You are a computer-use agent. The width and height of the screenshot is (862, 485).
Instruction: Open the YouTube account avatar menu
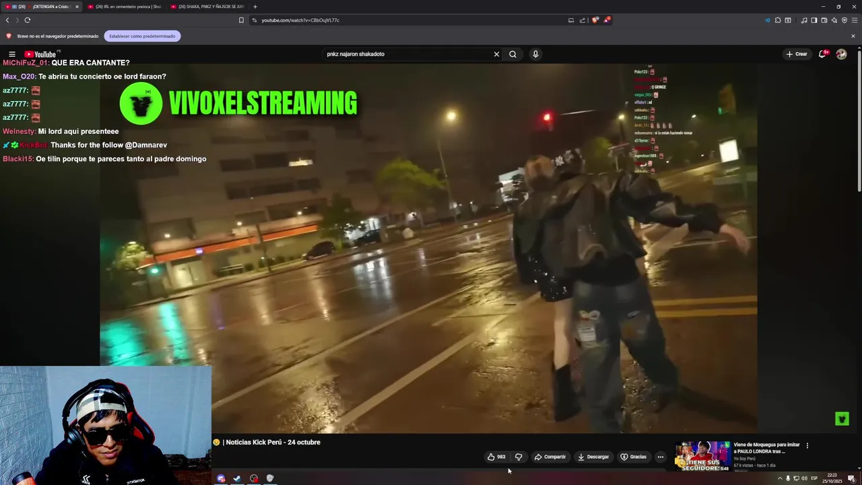(841, 54)
